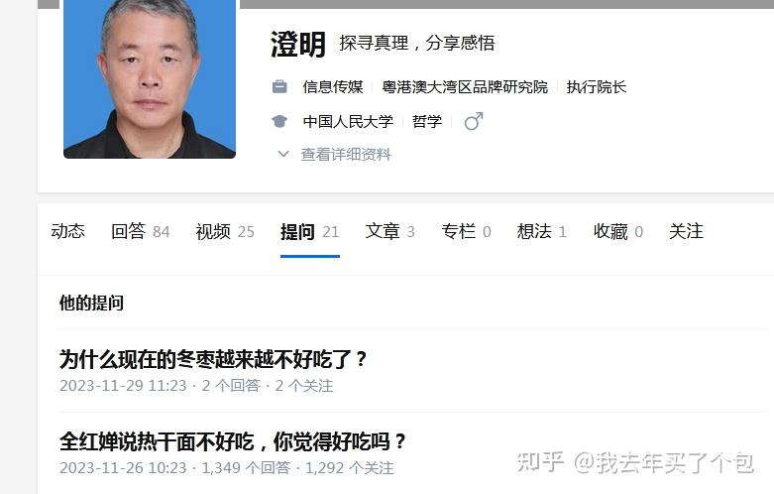Expand 查看详细资料 chevron arrow
The height and width of the screenshot is (494, 774).
coord(283,154)
